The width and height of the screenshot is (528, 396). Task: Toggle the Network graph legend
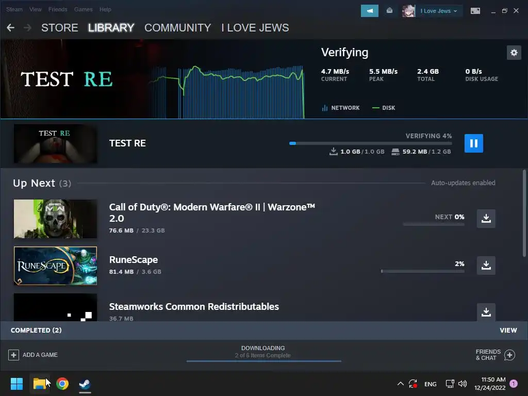coord(341,108)
